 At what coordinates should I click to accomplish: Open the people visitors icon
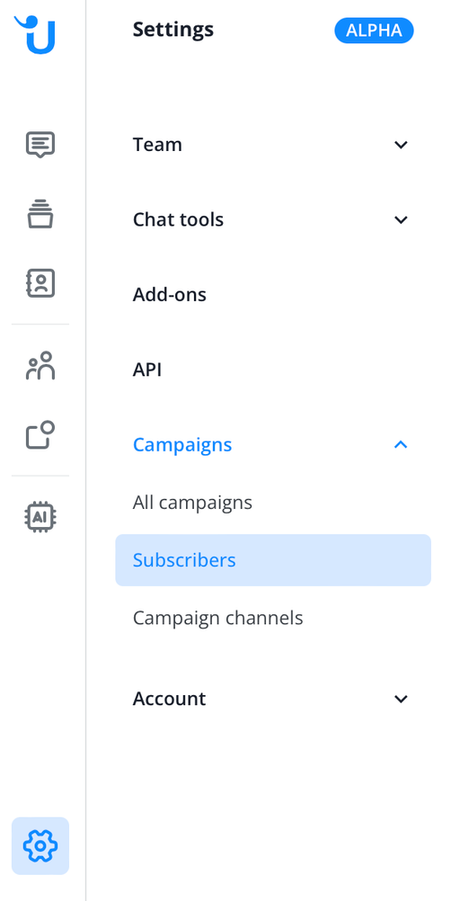[x=40, y=365]
